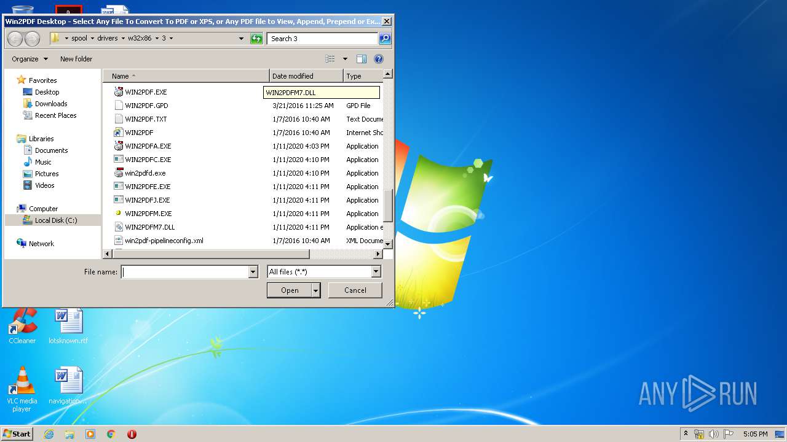Viewport: 787px width, 442px height.
Task: Click the Action Center flag icon
Action: point(728,434)
